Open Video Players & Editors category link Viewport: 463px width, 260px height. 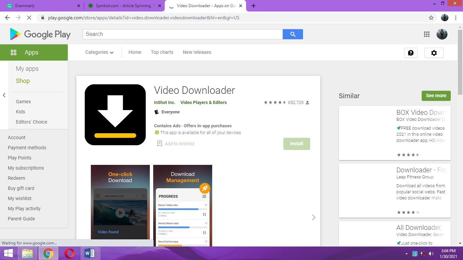click(204, 103)
